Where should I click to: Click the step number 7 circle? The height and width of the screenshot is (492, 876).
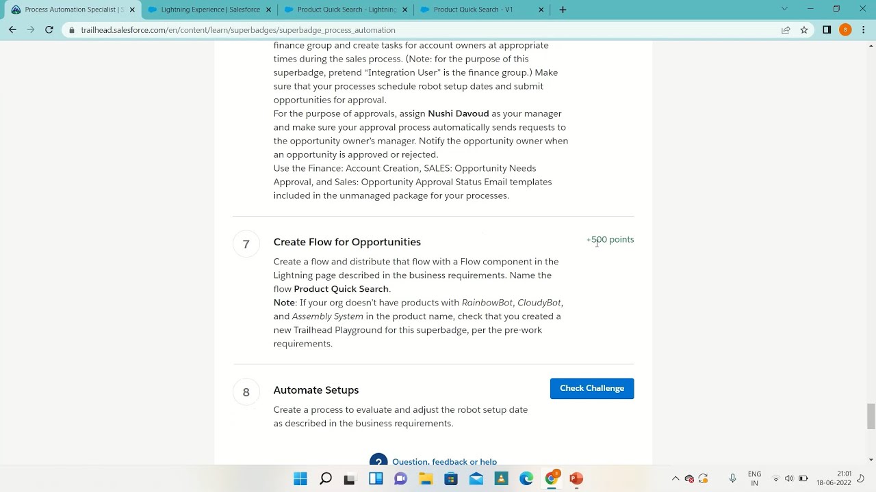tap(246, 244)
